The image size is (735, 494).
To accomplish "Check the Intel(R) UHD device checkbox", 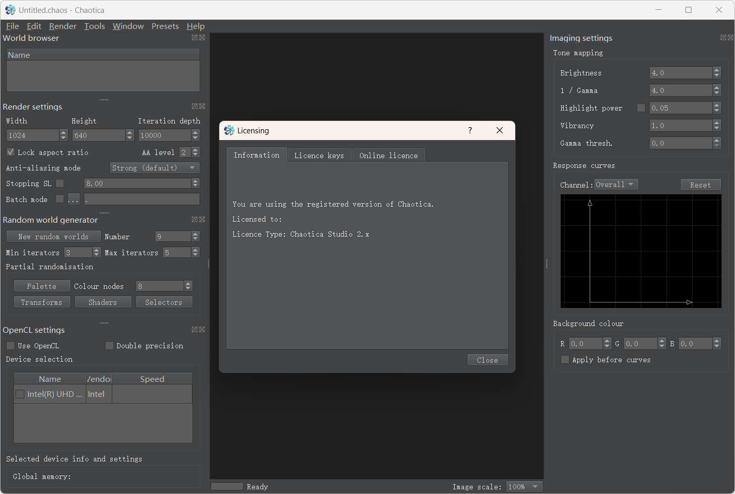I will coord(20,394).
